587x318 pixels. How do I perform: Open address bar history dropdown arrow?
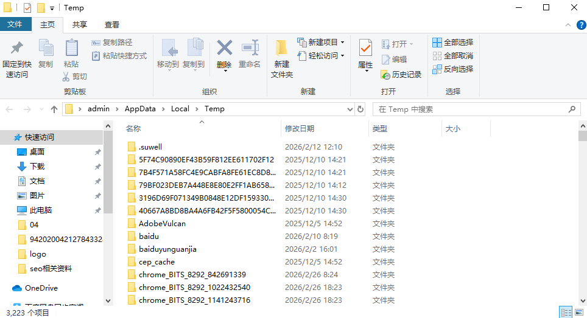click(x=350, y=109)
